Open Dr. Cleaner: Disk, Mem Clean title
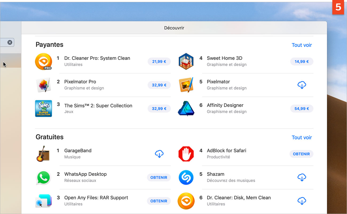The image size is (347, 214). [x=239, y=197]
